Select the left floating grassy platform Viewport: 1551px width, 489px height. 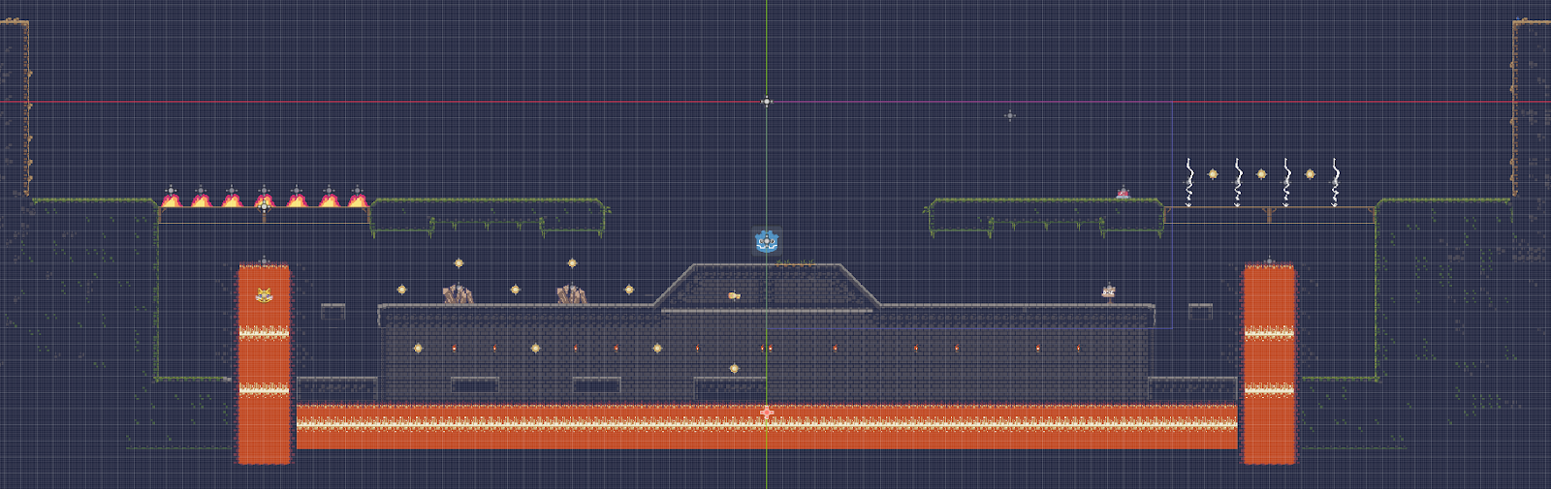pos(489,216)
